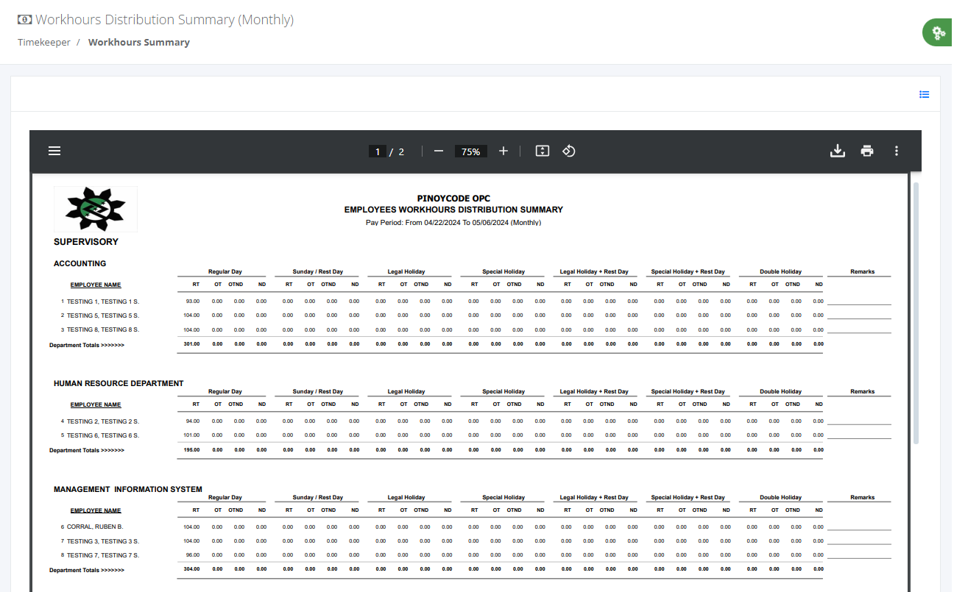Click the 101.00 regular hours value
The width and height of the screenshot is (954, 592).
pyautogui.click(x=191, y=435)
